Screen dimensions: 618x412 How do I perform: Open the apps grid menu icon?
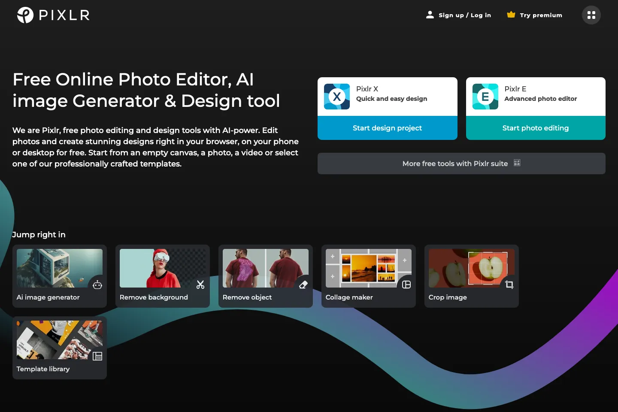pos(591,15)
